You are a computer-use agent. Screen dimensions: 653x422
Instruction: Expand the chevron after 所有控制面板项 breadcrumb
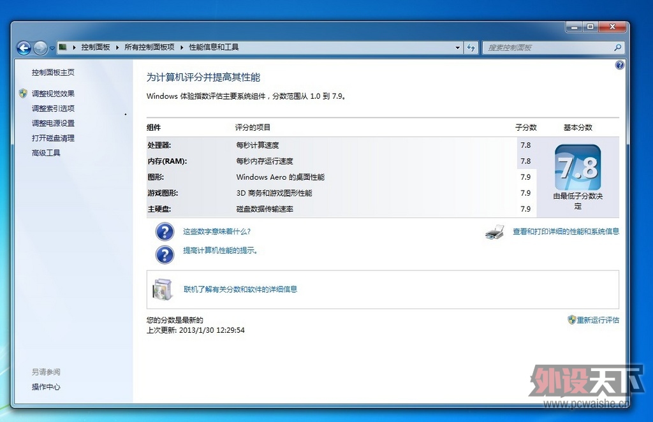tap(182, 47)
